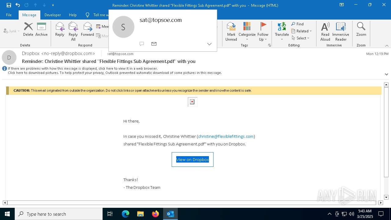
Task: Click horizontal scrollbar right arrow
Action: pos(381,203)
